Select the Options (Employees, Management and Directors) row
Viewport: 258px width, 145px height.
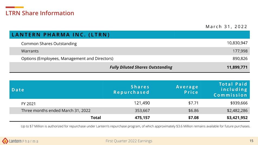point(67,59)
